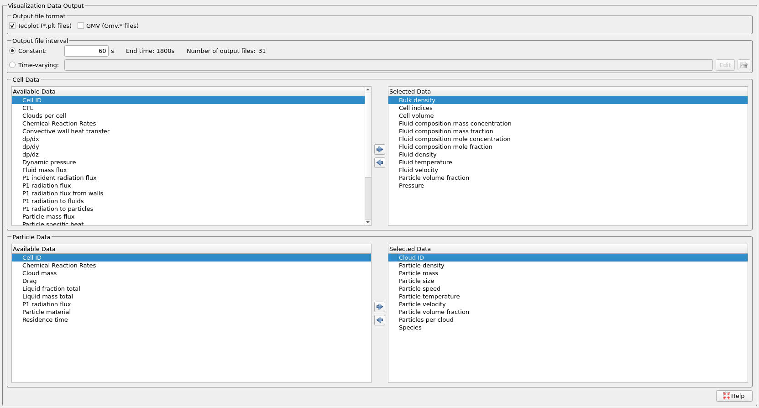Select the Constant interval radio button

click(12, 51)
